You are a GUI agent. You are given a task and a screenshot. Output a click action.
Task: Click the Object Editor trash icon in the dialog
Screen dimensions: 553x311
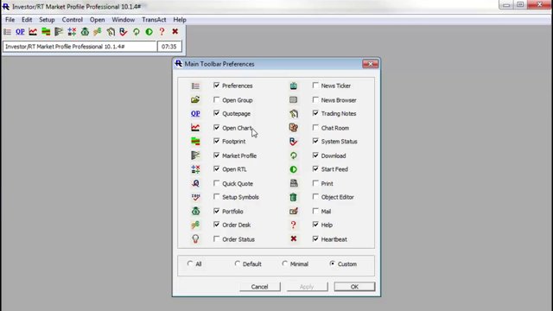coord(294,197)
